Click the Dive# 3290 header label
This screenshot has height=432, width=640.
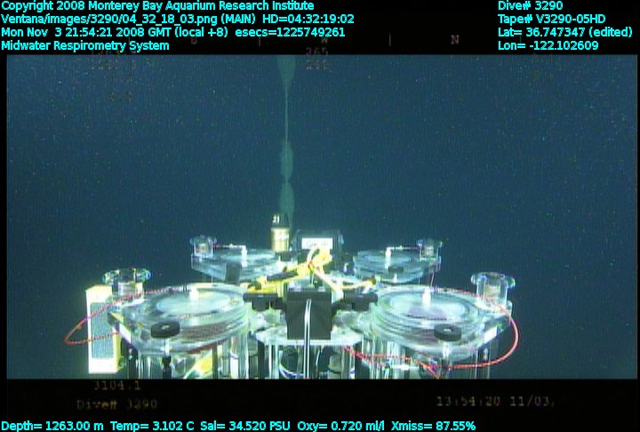pos(530,5)
